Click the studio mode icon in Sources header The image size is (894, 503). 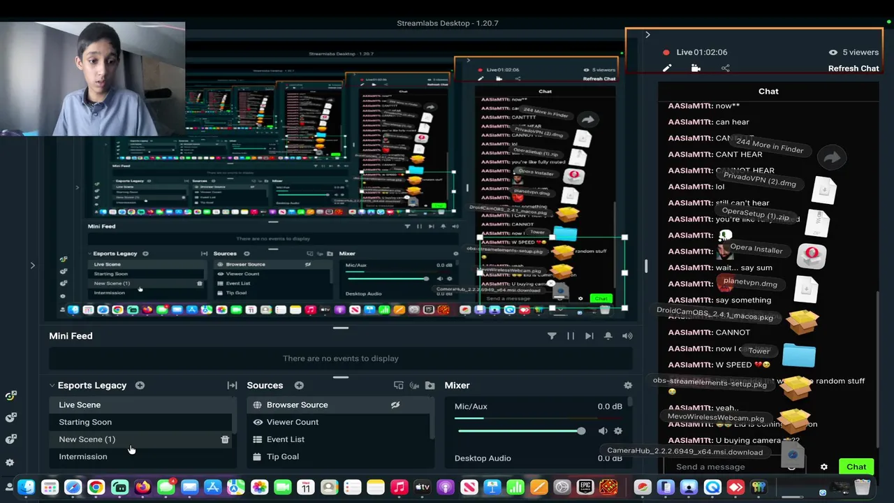pos(398,386)
